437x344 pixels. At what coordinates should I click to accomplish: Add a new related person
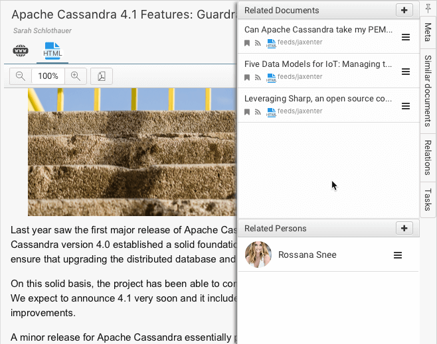coord(404,228)
